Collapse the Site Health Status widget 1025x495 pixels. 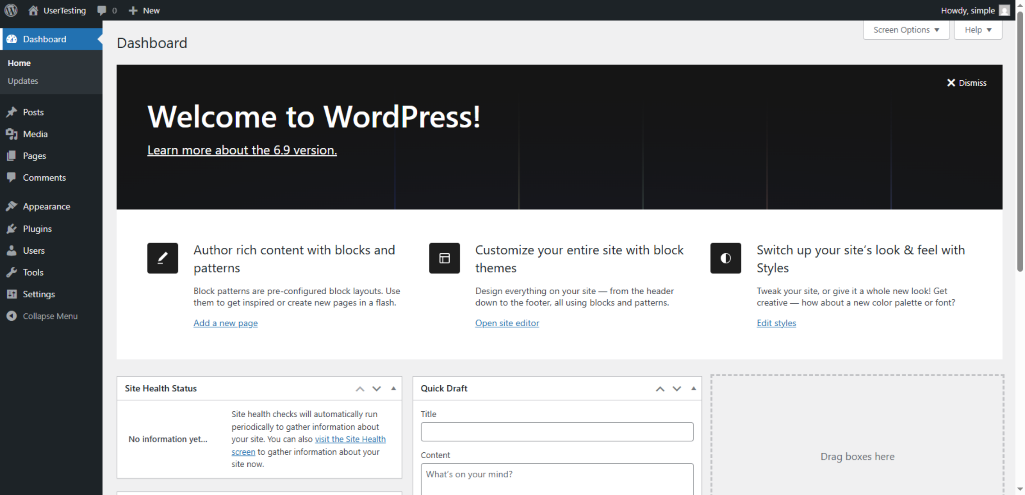pos(393,388)
